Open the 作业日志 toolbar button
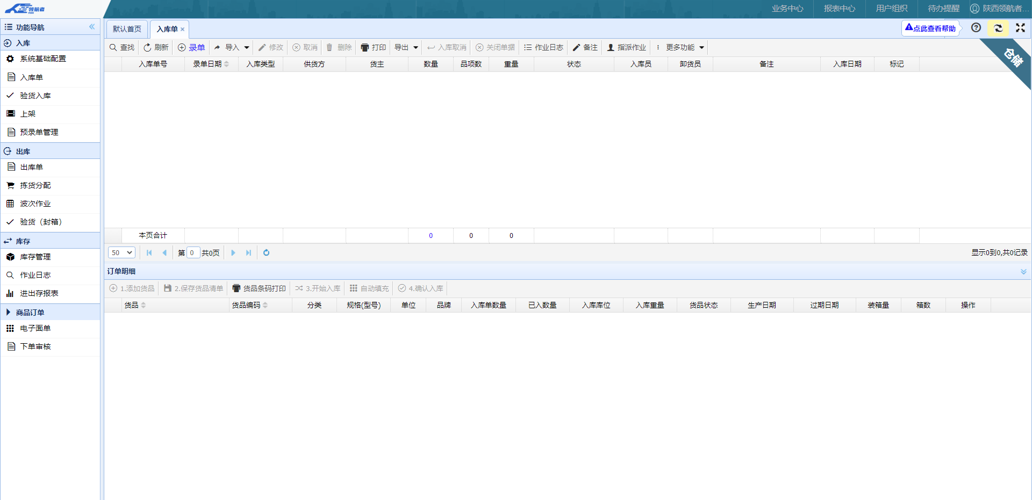 [544, 47]
